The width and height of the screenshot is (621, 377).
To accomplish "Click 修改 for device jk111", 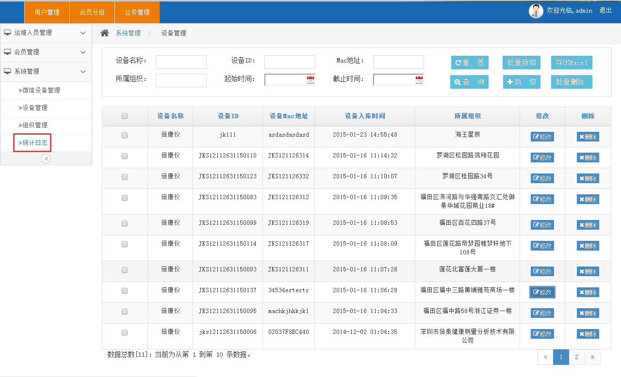I will pyautogui.click(x=542, y=137).
